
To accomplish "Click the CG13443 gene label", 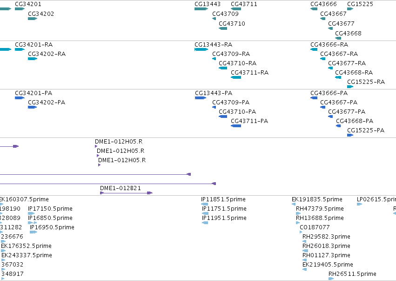I will 208,4.
